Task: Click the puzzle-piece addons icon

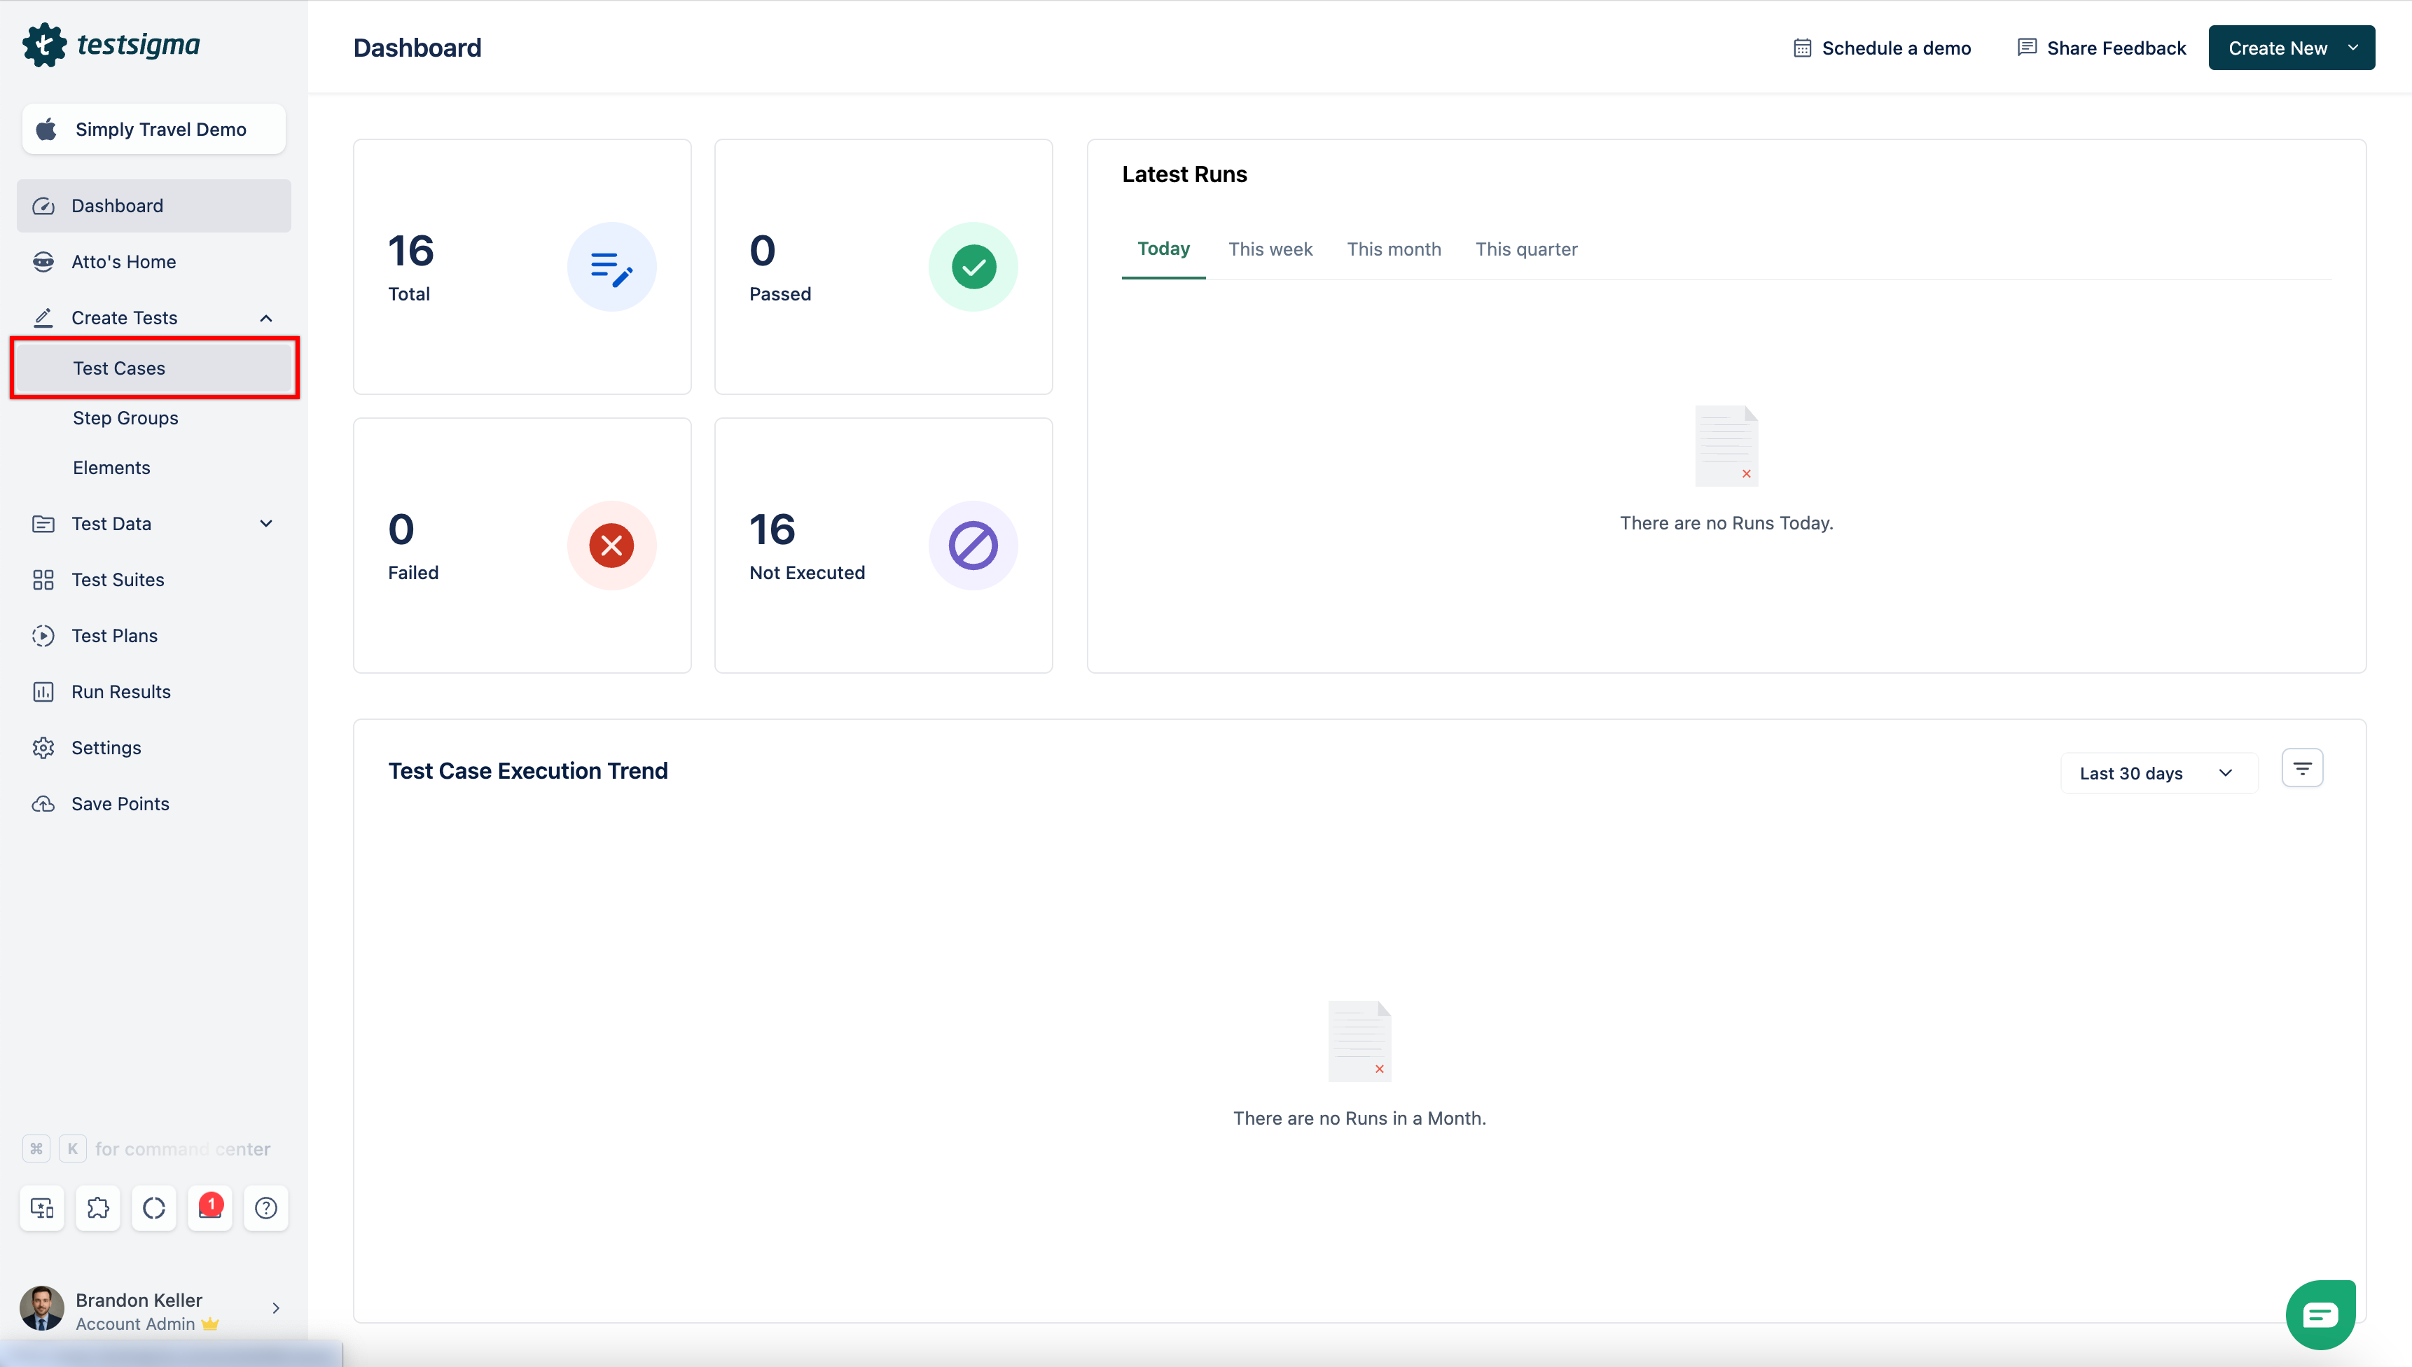Action: (97, 1207)
